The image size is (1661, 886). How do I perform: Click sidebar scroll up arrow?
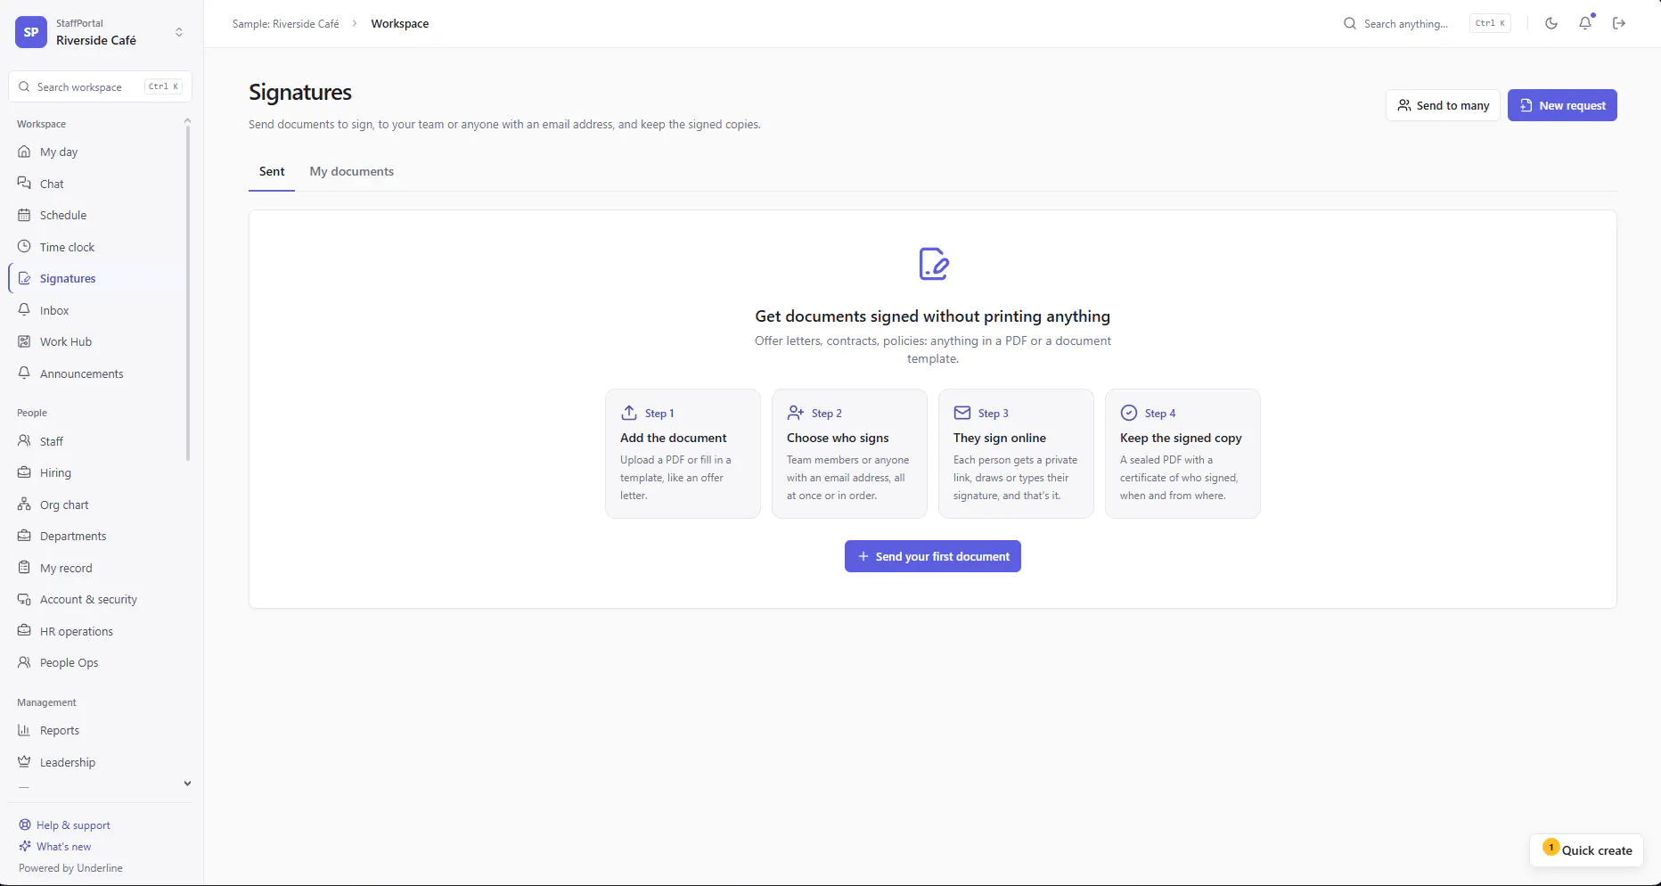click(x=187, y=120)
